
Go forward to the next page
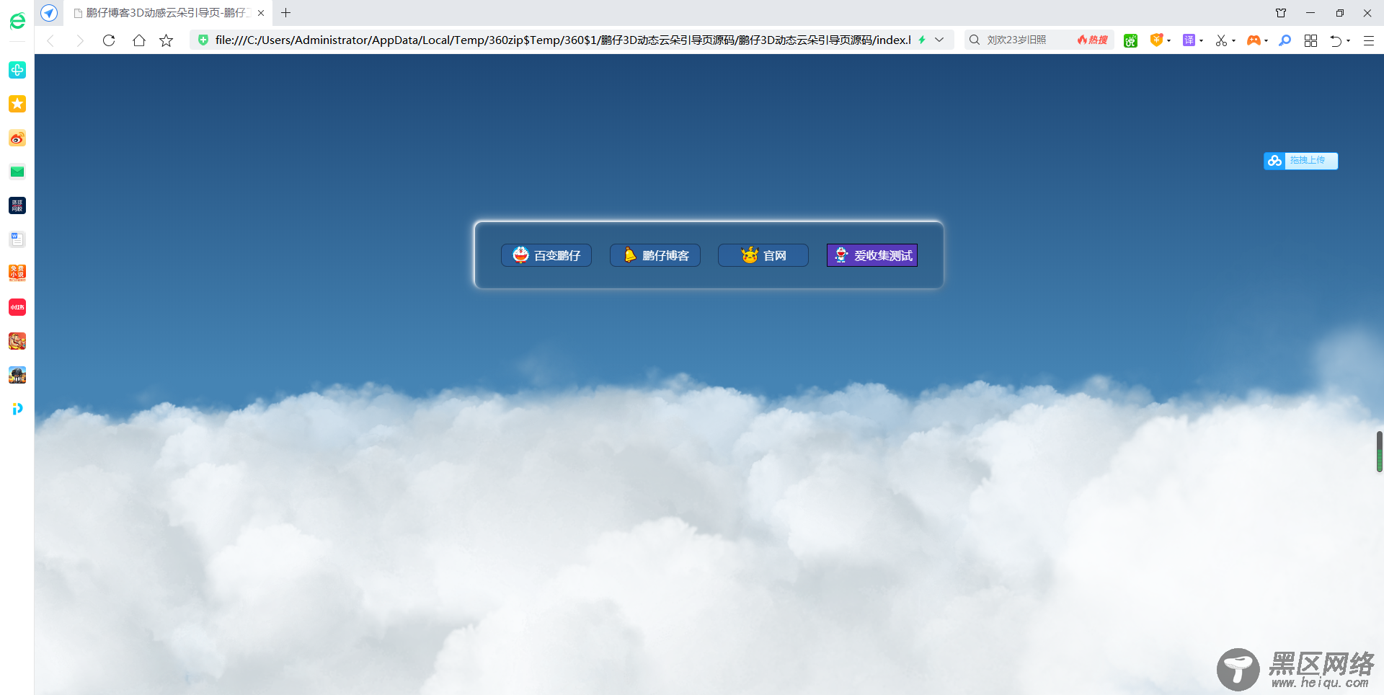[79, 40]
